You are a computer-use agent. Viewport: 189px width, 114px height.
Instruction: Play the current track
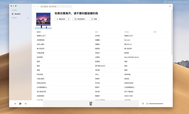pyautogui.click(x=20, y=104)
